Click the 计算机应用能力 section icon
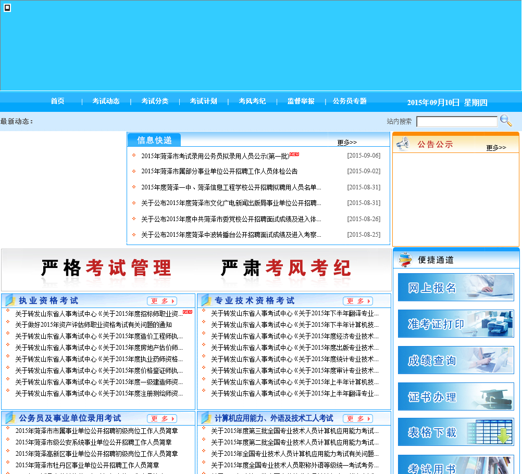Screen dimensions: 522x474 [x=206, y=418]
